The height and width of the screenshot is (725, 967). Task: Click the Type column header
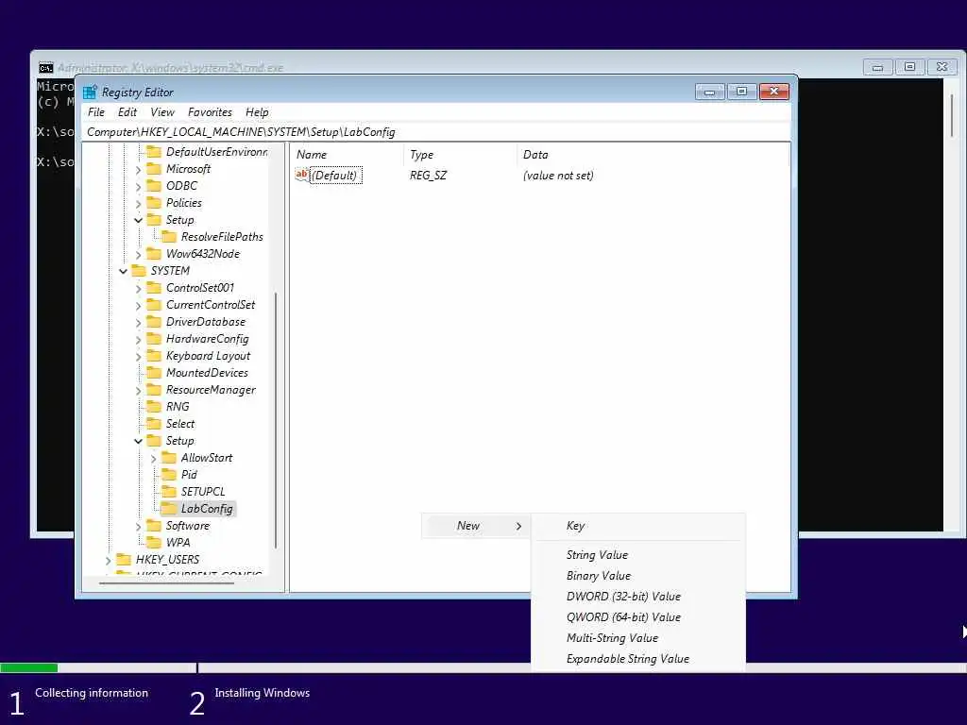click(x=460, y=155)
